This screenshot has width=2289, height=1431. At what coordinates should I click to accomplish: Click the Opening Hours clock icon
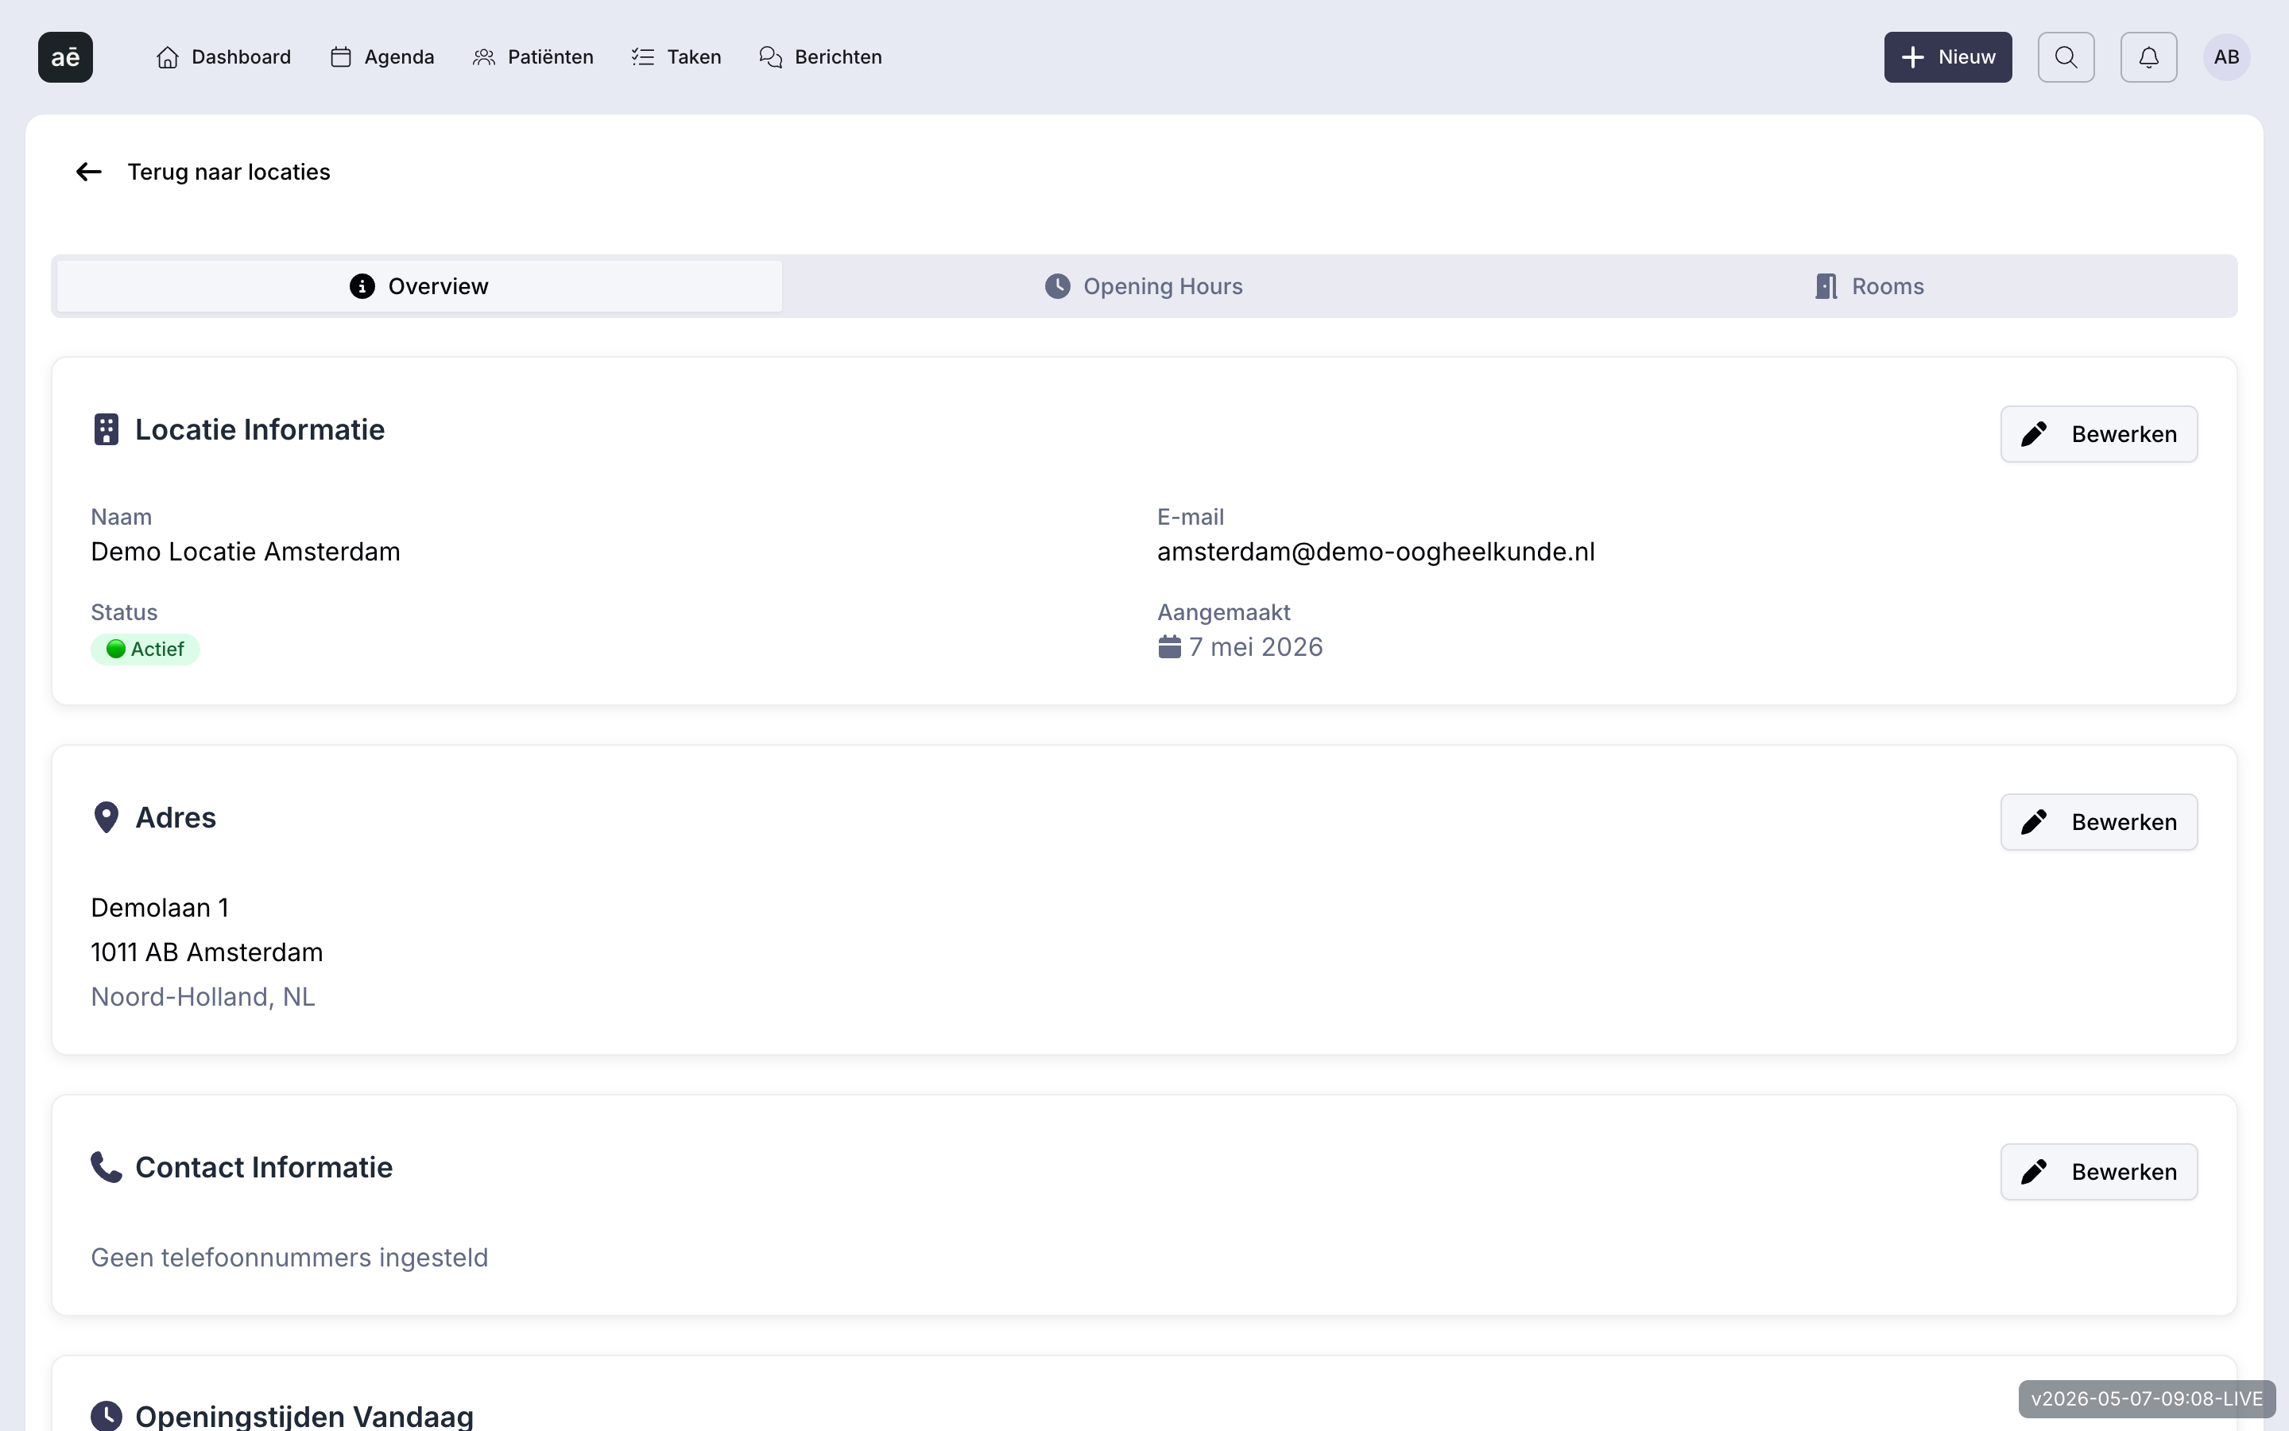tap(1058, 286)
